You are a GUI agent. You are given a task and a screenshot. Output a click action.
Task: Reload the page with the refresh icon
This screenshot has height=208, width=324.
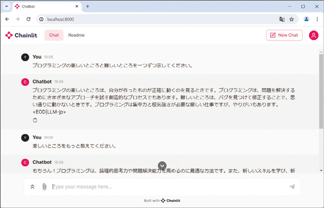pos(28,19)
